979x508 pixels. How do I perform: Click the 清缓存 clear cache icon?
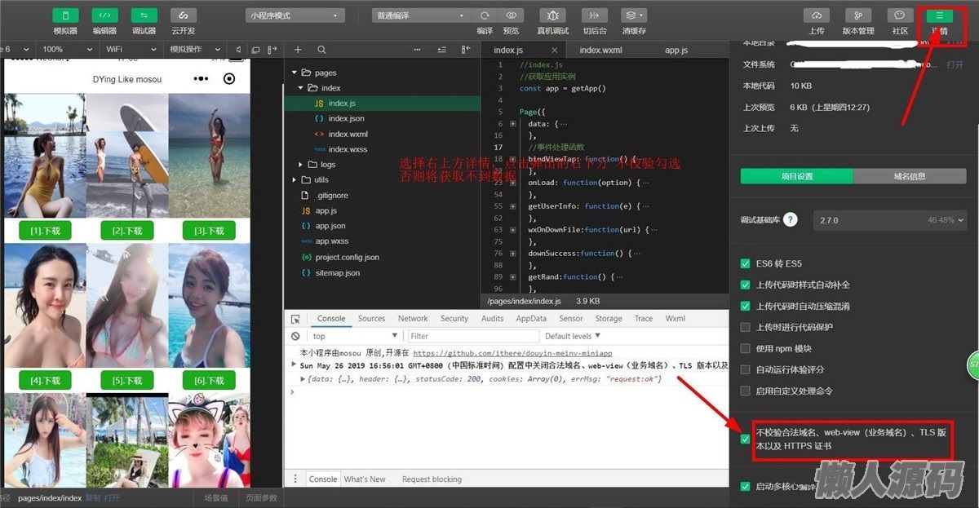[633, 15]
